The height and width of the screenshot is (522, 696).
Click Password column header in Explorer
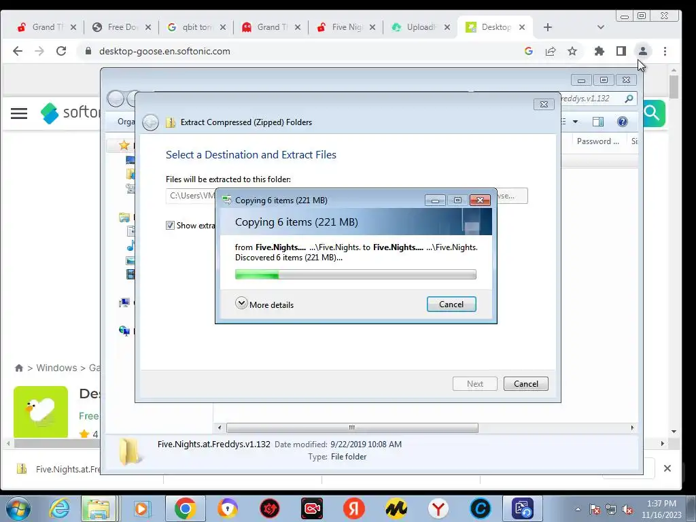(597, 141)
